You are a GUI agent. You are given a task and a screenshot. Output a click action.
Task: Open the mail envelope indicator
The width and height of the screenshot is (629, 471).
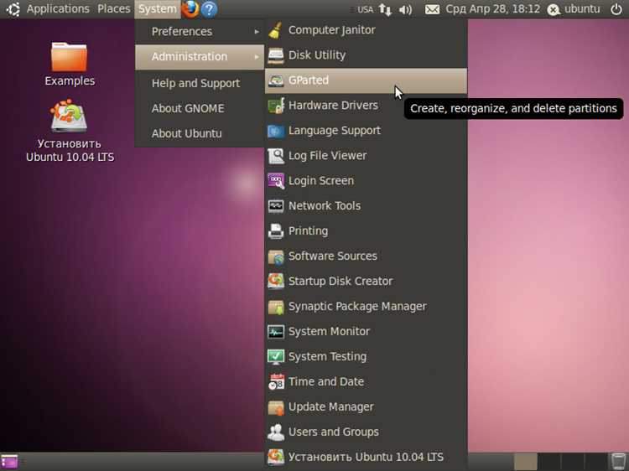[x=432, y=9]
